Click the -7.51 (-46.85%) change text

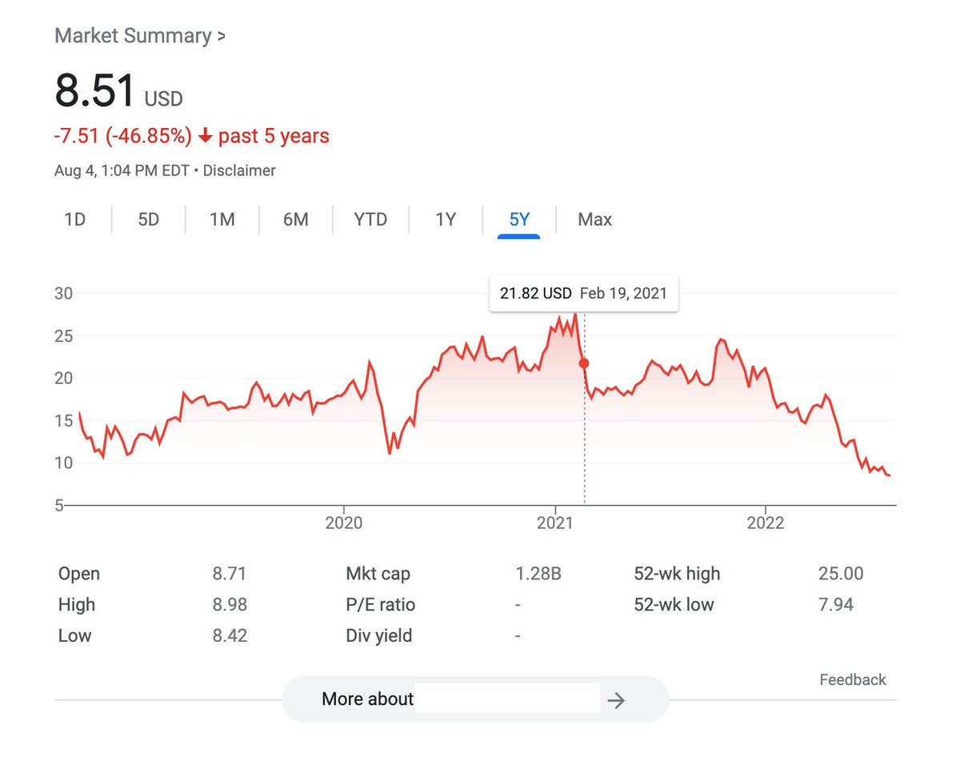pyautogui.click(x=122, y=136)
